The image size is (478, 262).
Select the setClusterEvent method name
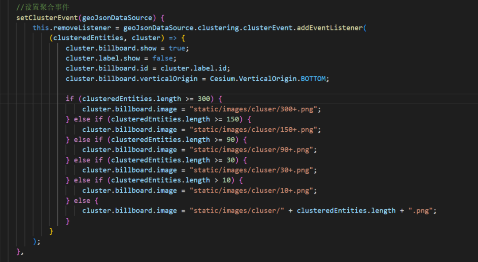(47, 18)
